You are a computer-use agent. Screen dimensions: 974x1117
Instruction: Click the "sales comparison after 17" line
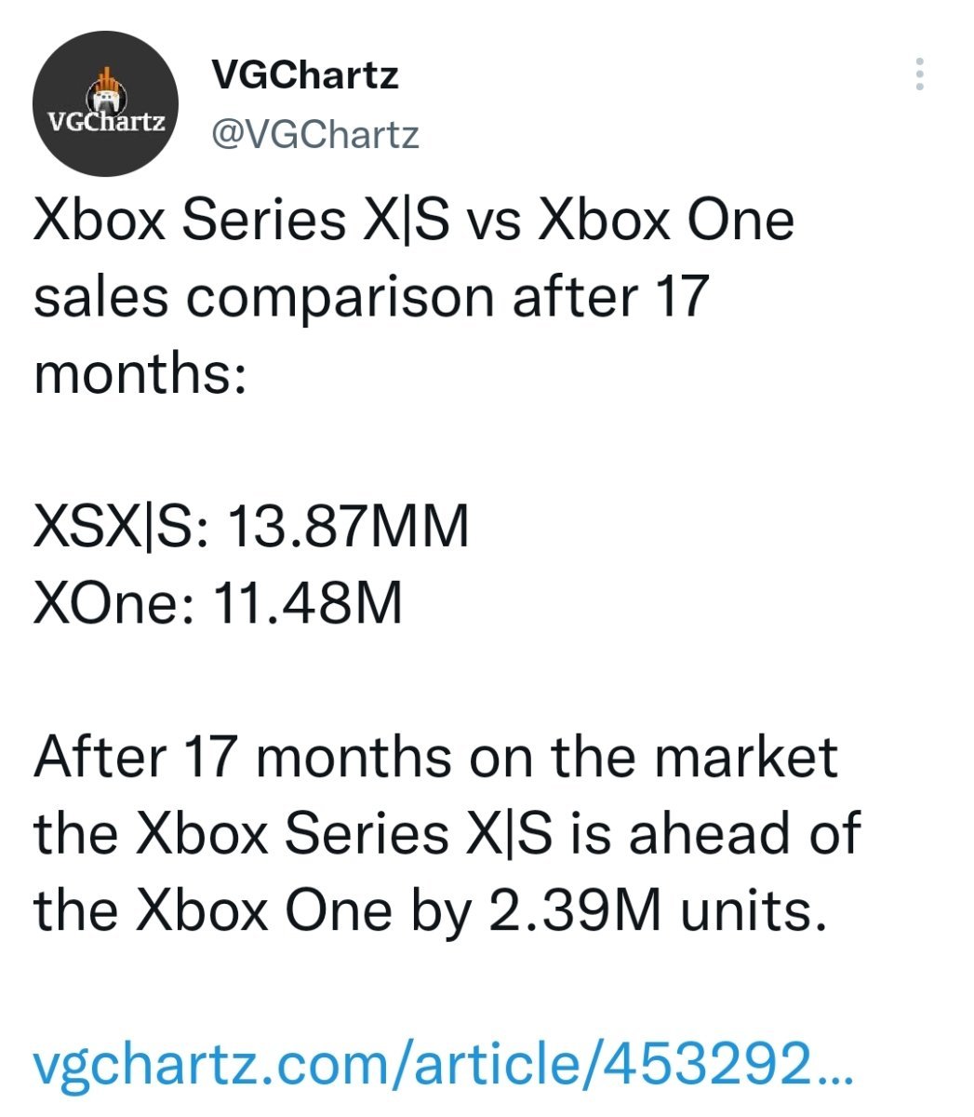point(371,297)
